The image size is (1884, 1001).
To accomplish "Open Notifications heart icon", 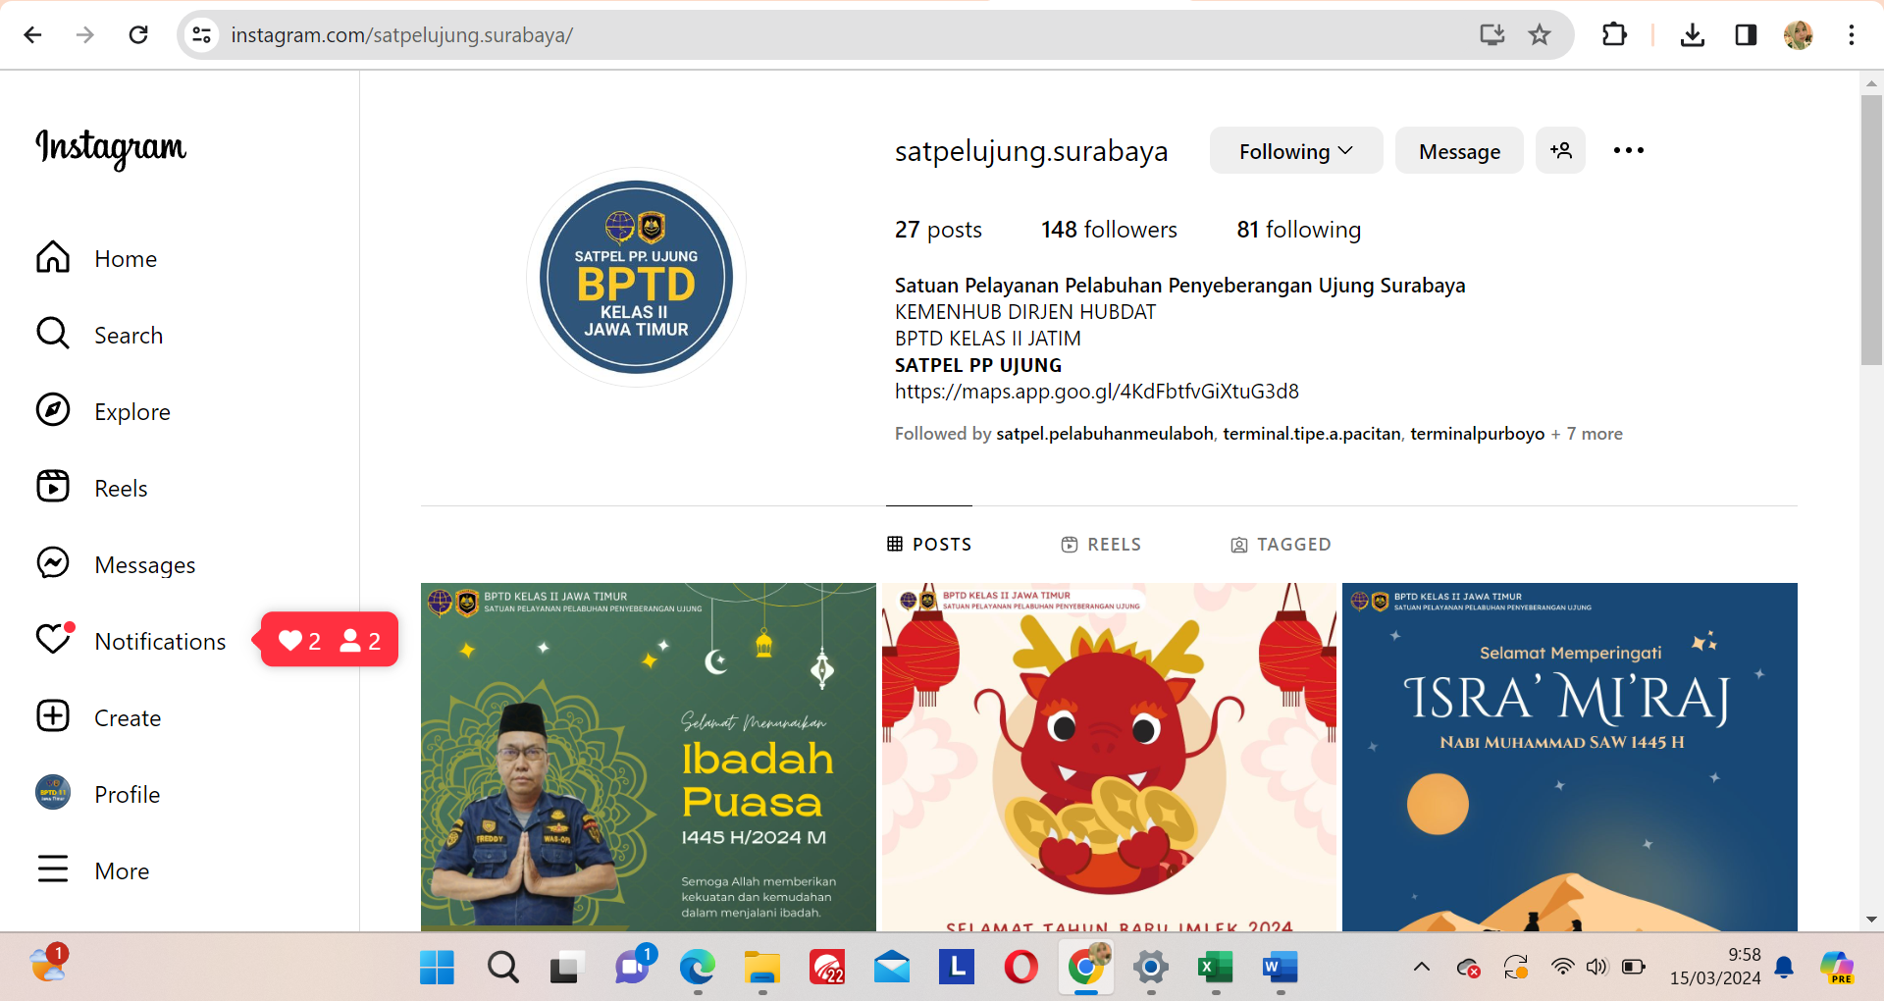I will click(54, 641).
